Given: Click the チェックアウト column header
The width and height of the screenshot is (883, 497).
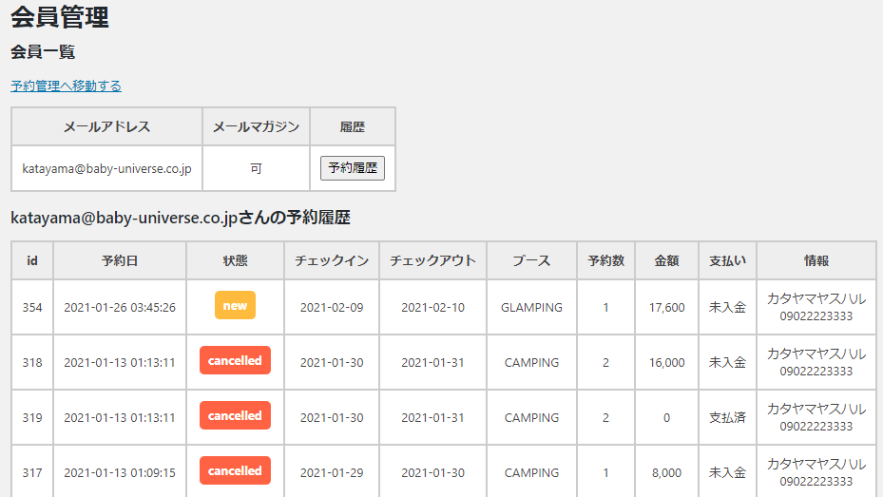Looking at the screenshot, I should point(432,260).
